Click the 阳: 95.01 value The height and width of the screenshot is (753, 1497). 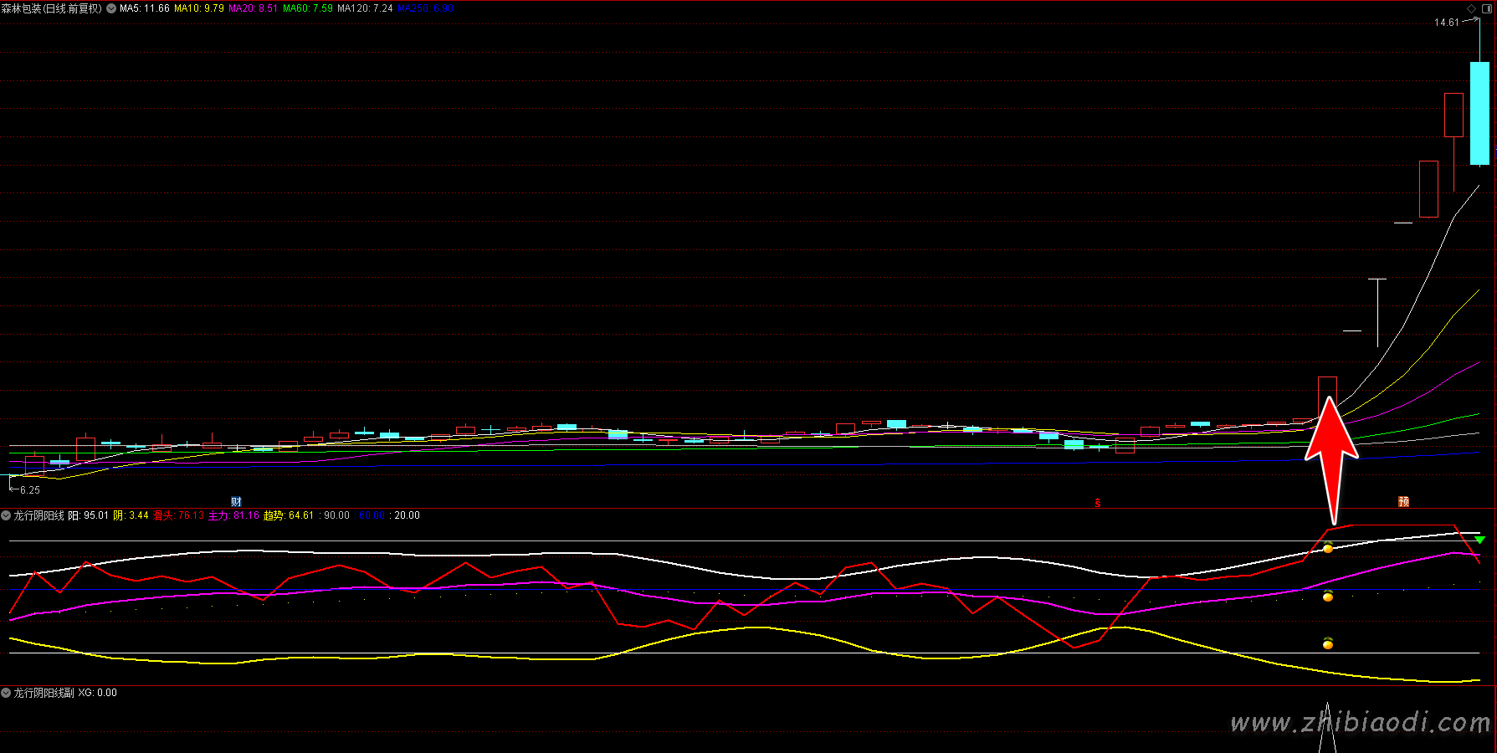tap(89, 515)
